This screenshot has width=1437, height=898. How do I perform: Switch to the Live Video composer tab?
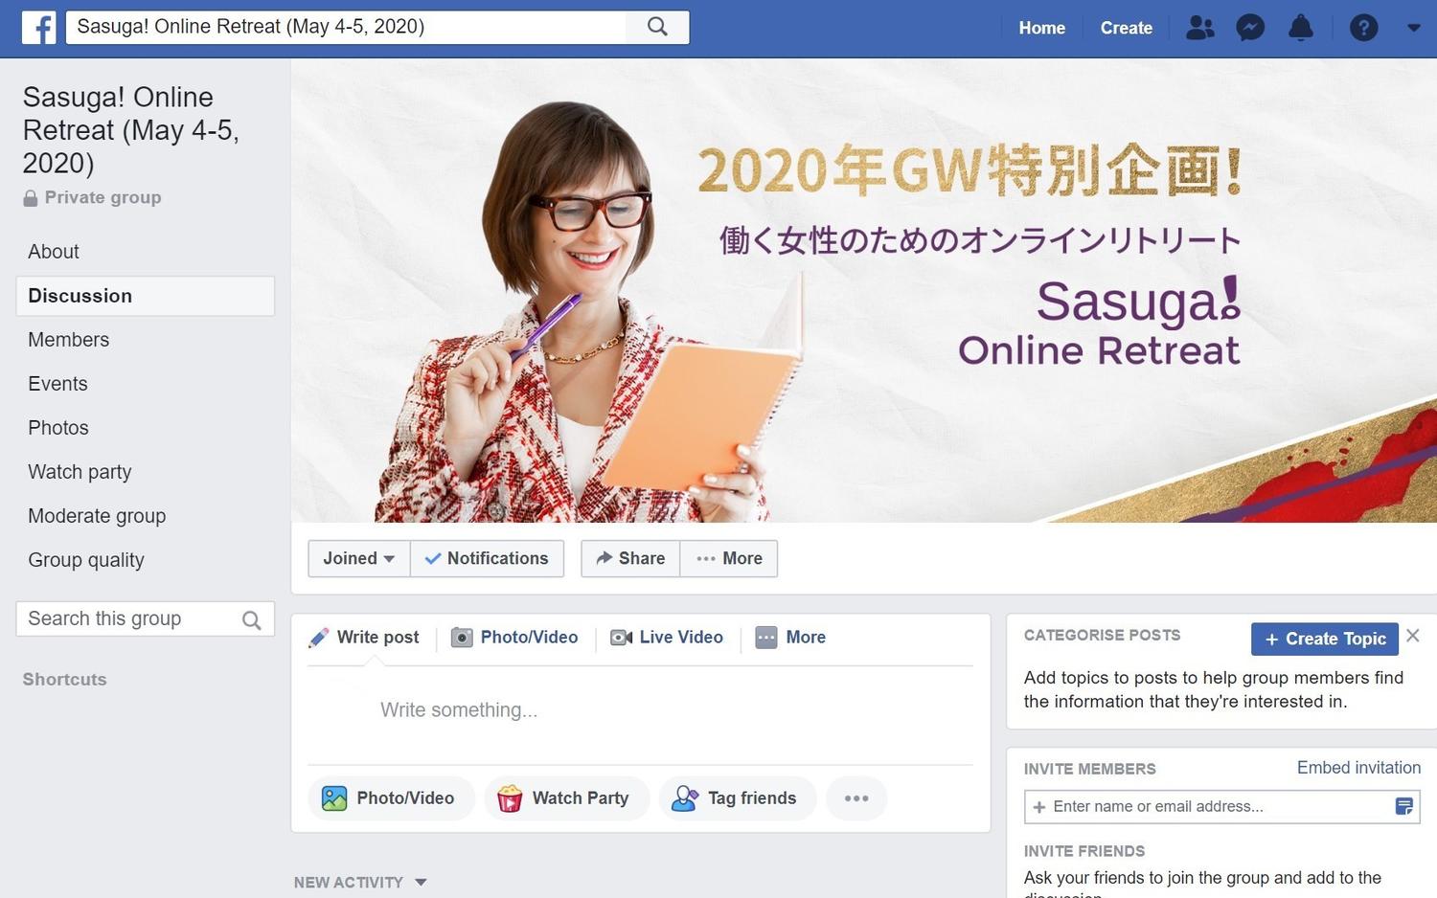click(667, 638)
